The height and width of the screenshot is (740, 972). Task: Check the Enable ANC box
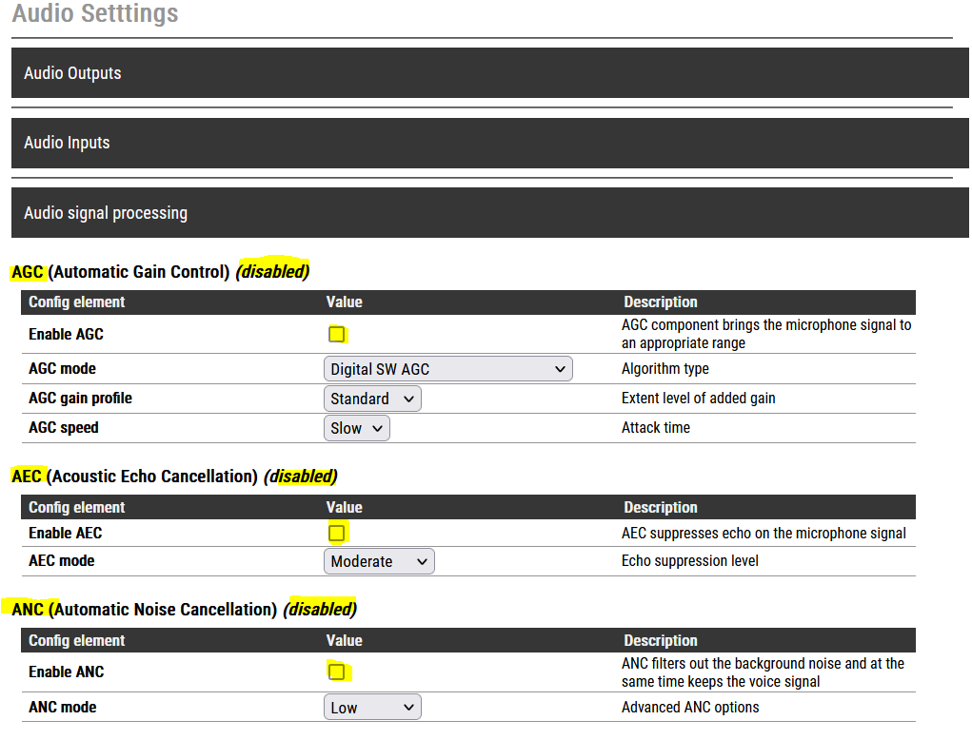[336, 672]
